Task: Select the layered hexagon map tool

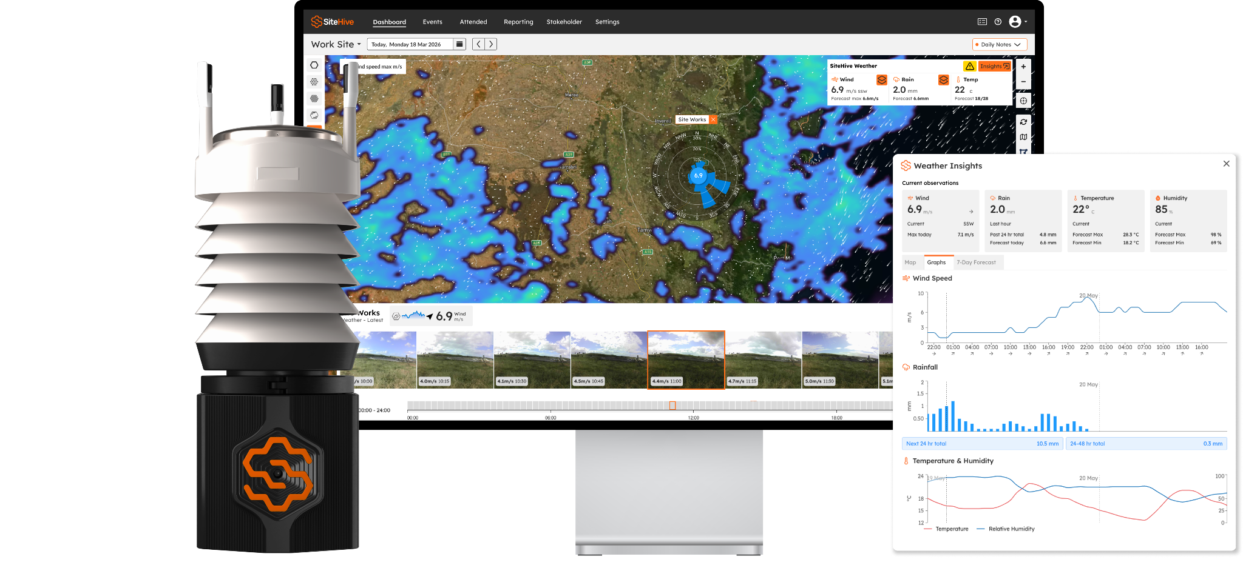Action: pyautogui.click(x=314, y=115)
